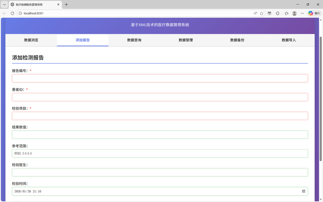Open the 数据管理 tab

click(186, 40)
